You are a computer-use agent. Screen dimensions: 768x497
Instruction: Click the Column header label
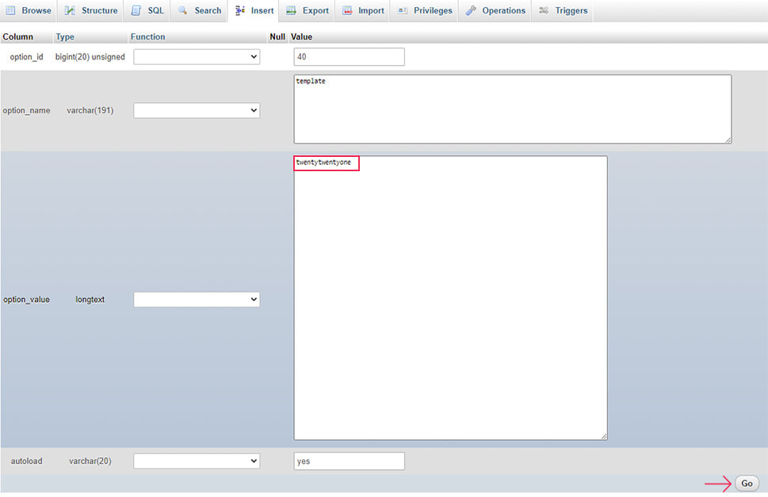coord(17,36)
